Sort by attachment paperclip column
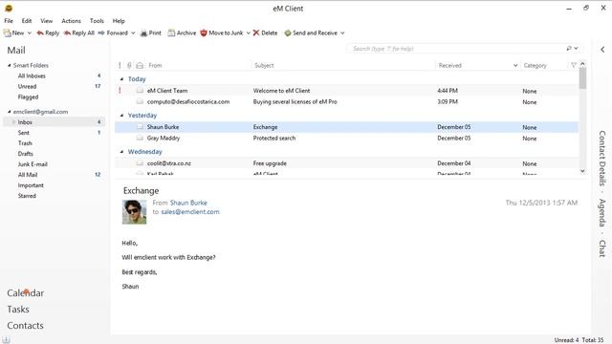 click(x=129, y=65)
